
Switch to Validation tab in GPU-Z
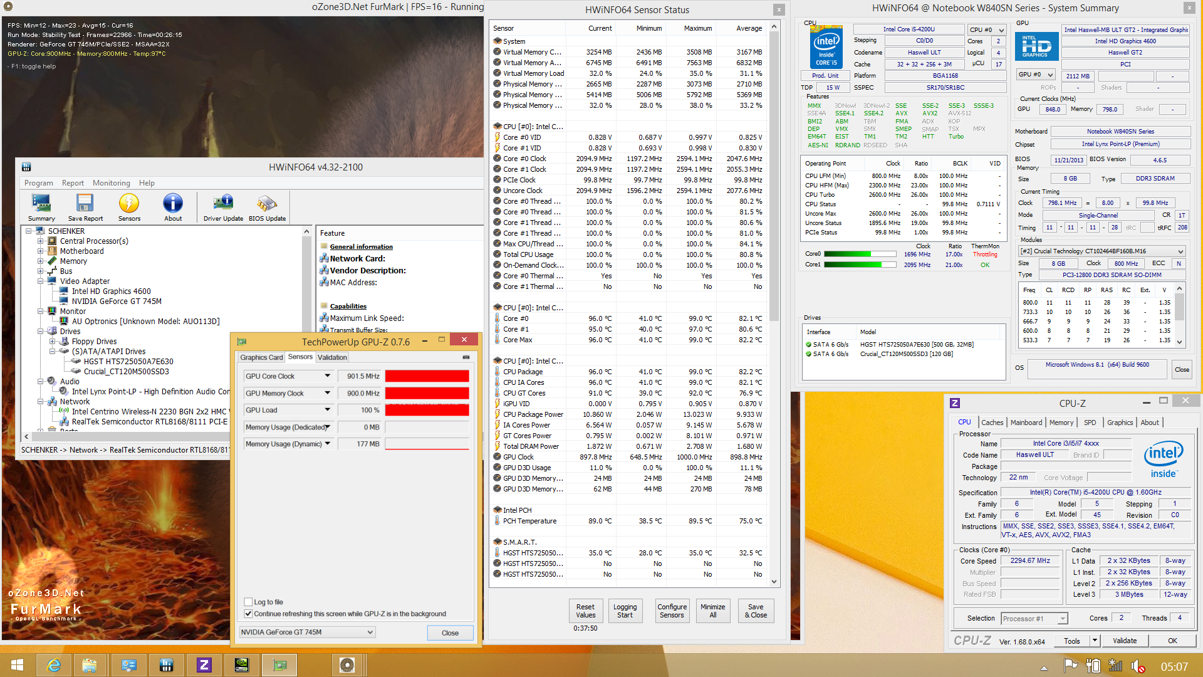[x=332, y=357]
